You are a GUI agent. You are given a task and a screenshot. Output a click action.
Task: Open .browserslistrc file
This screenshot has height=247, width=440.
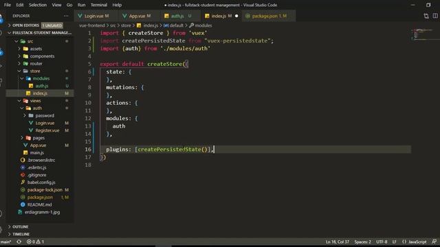pyautogui.click(x=41, y=160)
